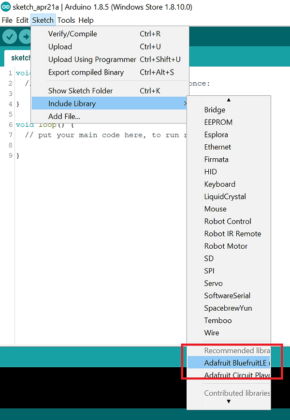Click the Upload arrow toolbar icon

click(25, 36)
